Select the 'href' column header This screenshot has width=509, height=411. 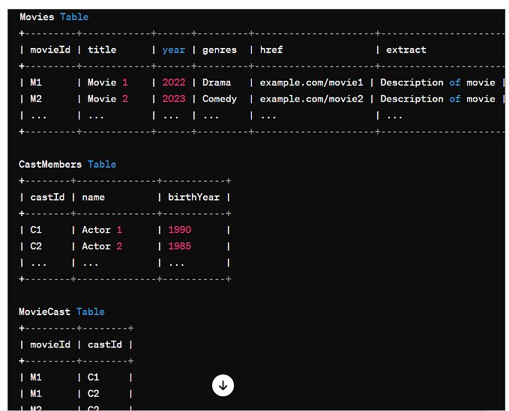[x=271, y=50]
